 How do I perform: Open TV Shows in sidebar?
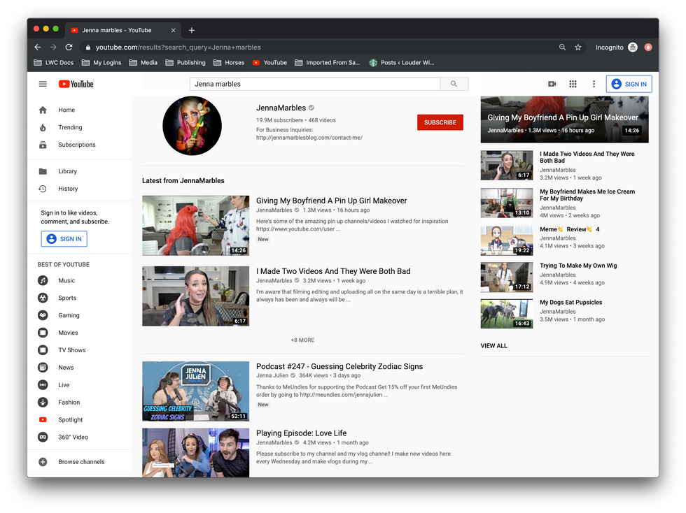coord(71,350)
